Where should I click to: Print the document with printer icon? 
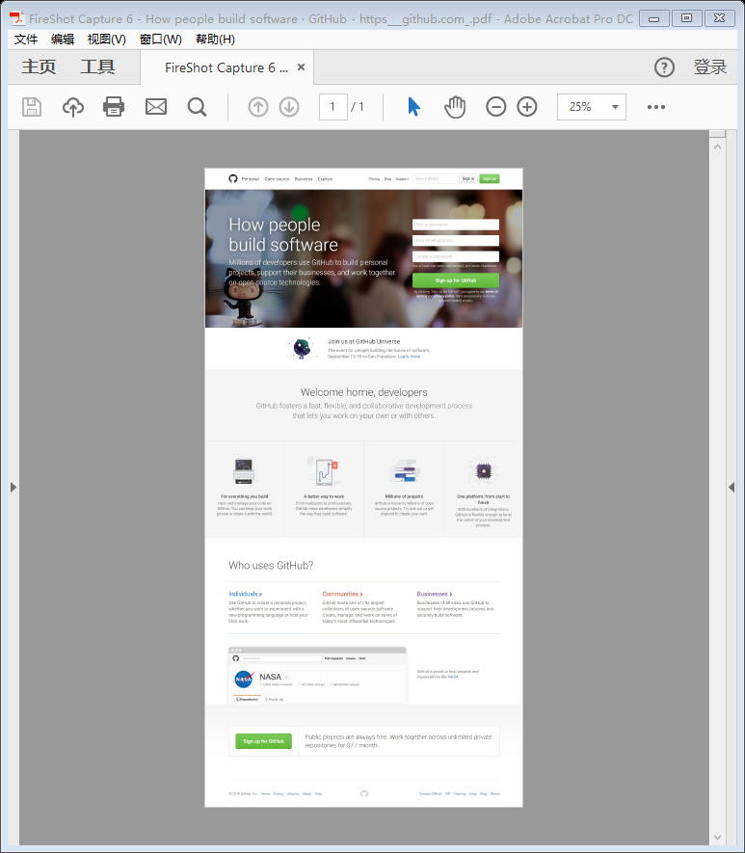click(114, 107)
